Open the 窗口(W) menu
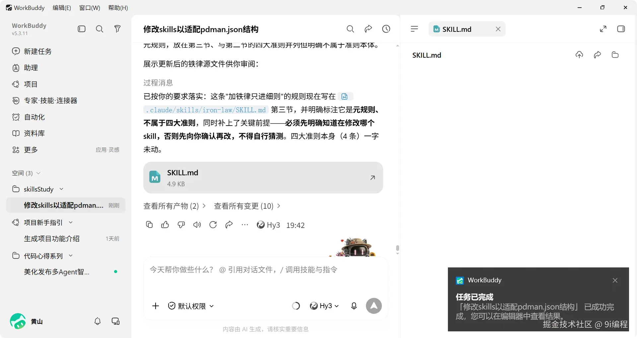This screenshot has height=338, width=637. click(x=90, y=8)
